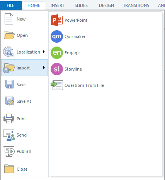Screen dimensions: 165x180
Task: Click the New blank document icon
Action: pos(9,19)
